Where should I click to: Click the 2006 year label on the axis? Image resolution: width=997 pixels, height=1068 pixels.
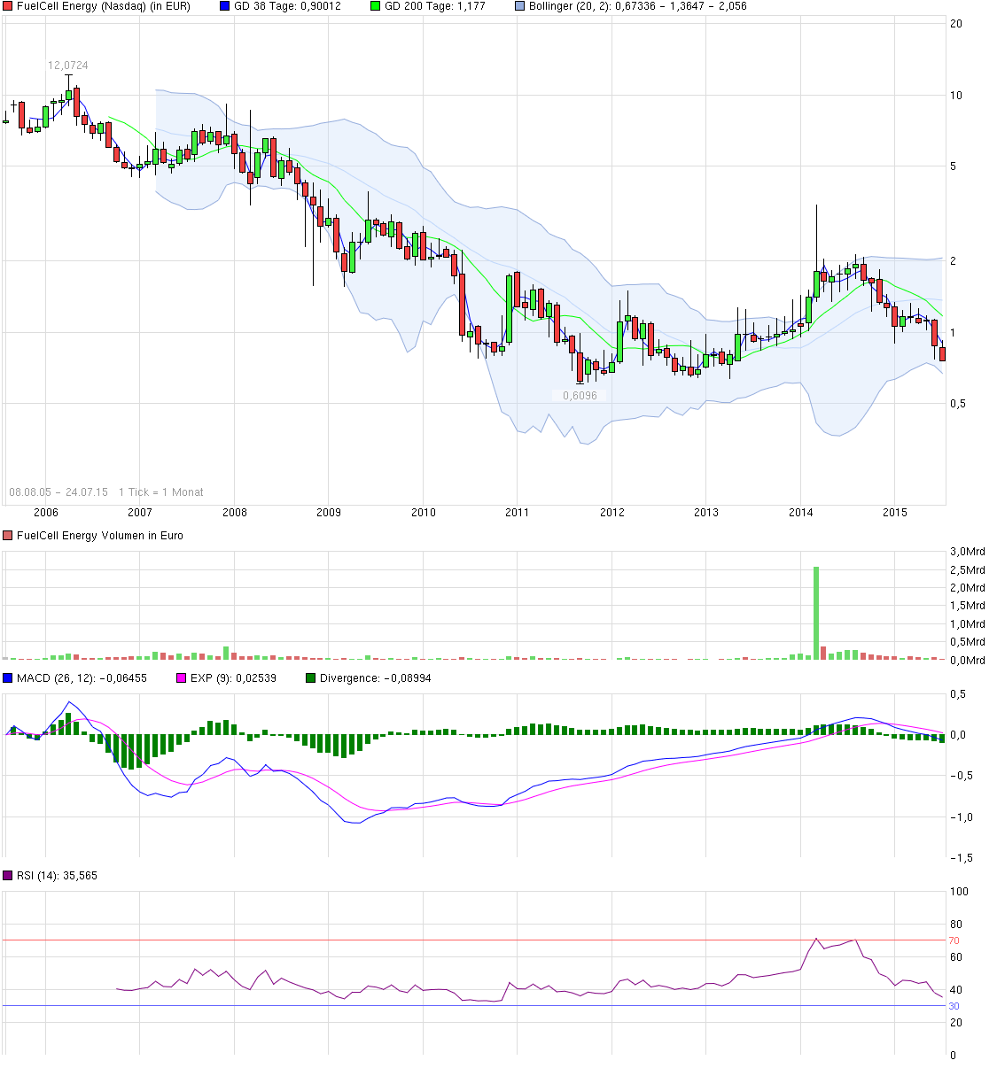point(45,513)
